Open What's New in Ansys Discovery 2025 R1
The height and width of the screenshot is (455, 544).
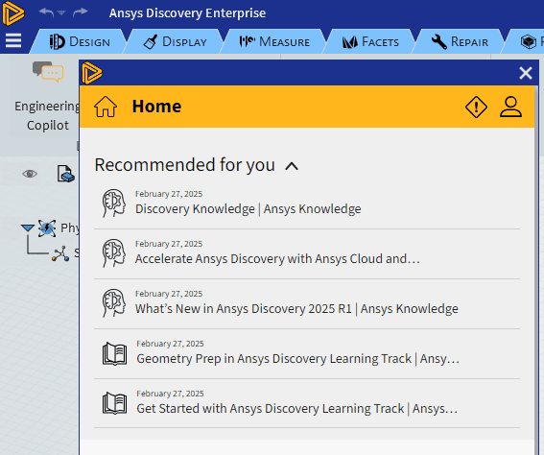[296, 309]
